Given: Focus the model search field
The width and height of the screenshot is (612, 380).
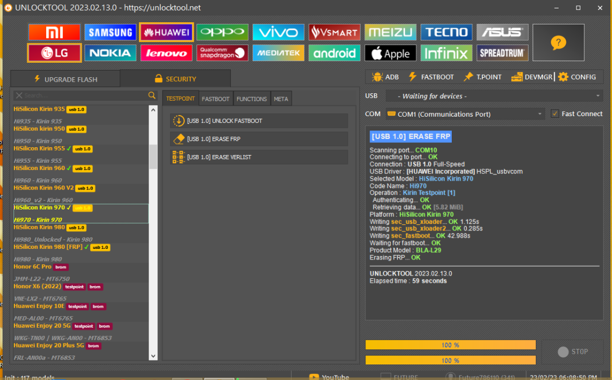Looking at the screenshot, I should 85,96.
